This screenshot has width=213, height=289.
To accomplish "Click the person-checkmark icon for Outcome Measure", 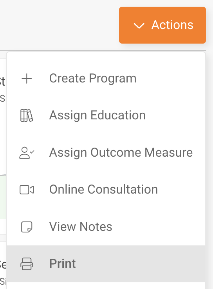I will 27,153.
